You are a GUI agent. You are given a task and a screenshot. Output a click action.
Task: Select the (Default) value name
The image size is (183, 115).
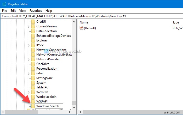90,28
